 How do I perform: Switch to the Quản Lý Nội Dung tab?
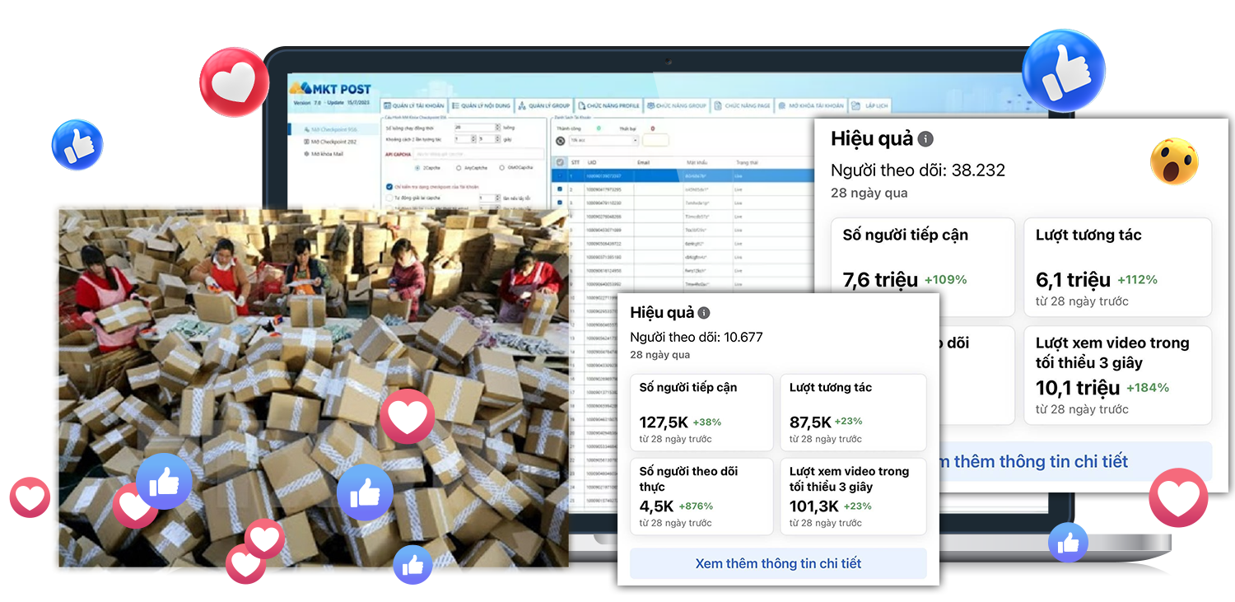pos(482,106)
